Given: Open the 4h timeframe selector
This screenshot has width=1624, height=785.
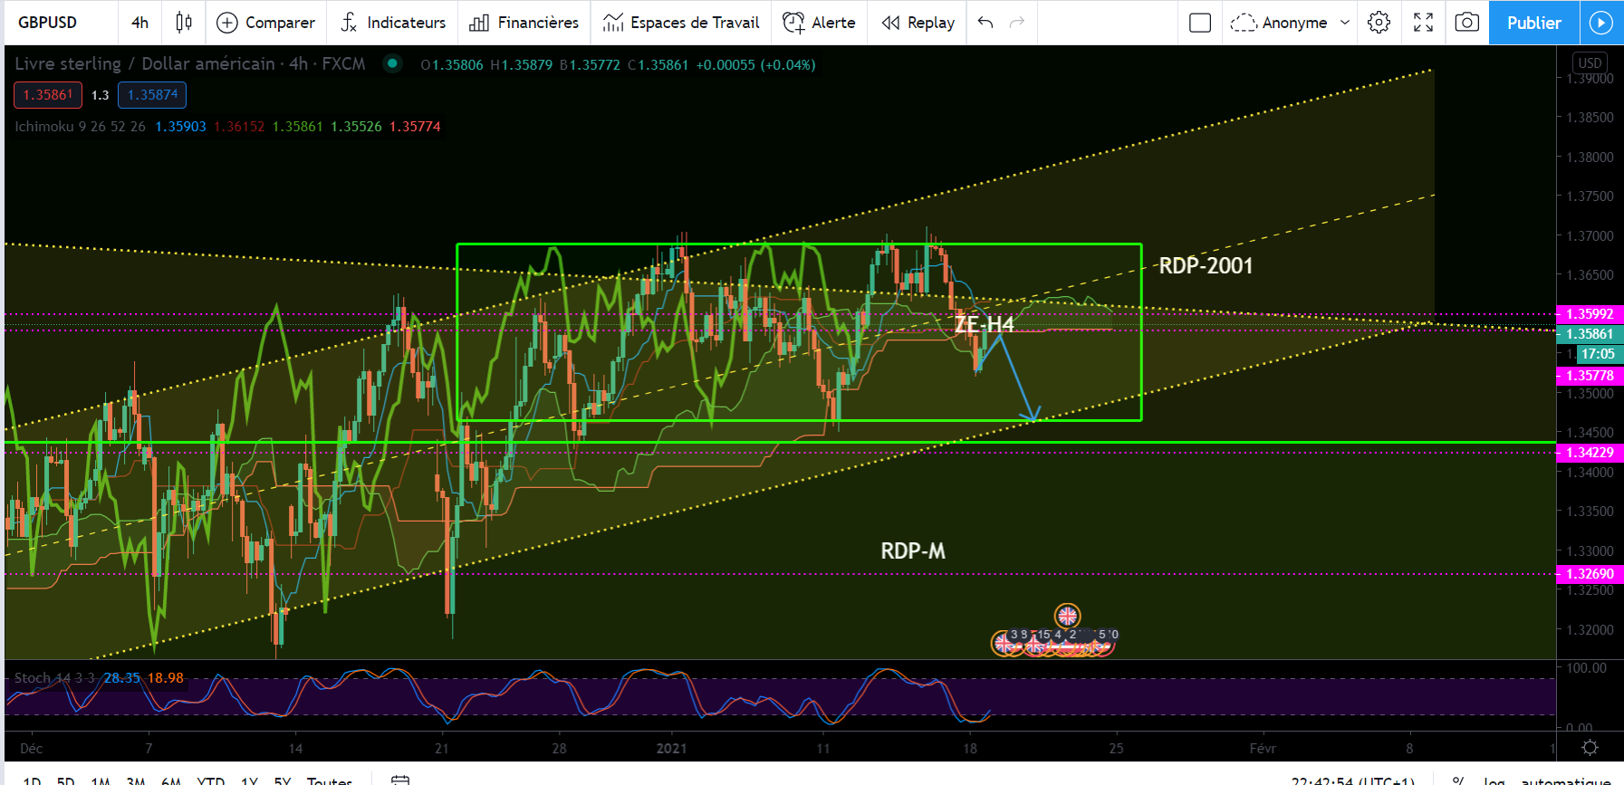Looking at the screenshot, I should 139,23.
